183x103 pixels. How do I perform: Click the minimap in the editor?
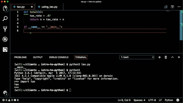pos(168,11)
